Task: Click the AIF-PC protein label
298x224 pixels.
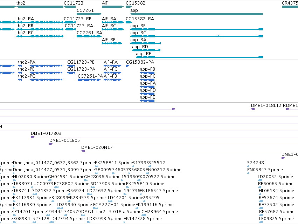Action: point(110,69)
